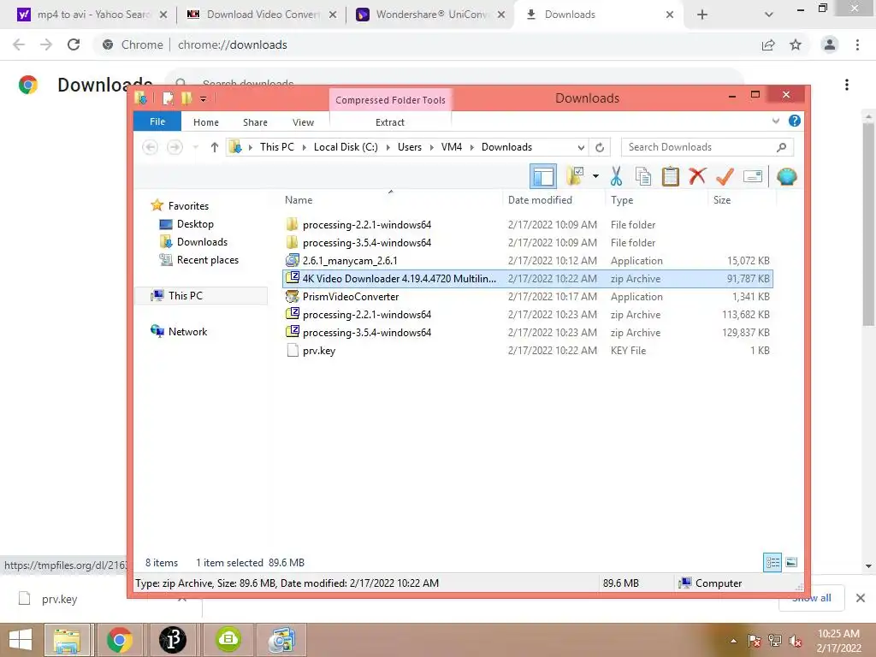Click VM4 in breadcrumb path
The height and width of the screenshot is (657, 876).
[452, 147]
